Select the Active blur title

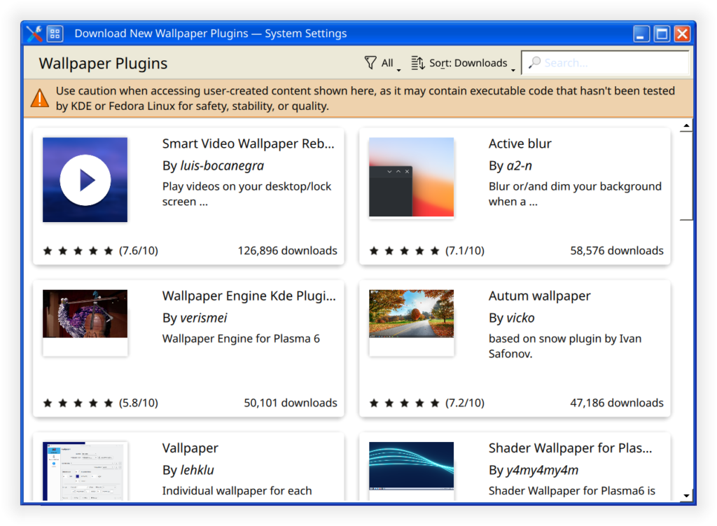520,144
